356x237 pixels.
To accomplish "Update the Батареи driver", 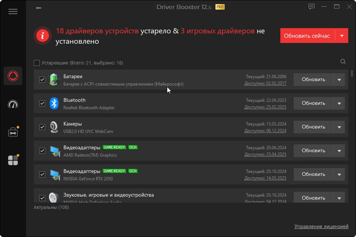I will coord(313,80).
